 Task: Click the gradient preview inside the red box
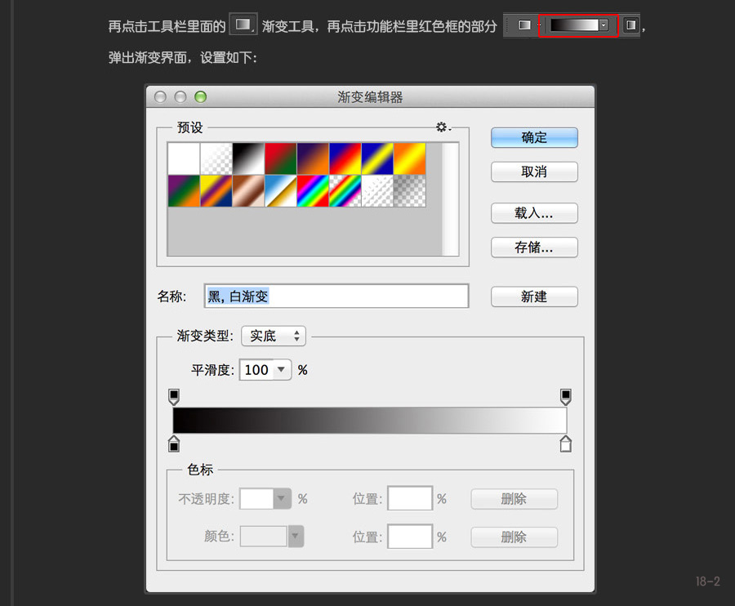click(x=574, y=25)
